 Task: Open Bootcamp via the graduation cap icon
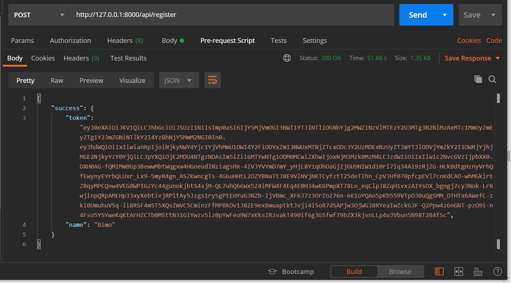pyautogui.click(x=272, y=271)
